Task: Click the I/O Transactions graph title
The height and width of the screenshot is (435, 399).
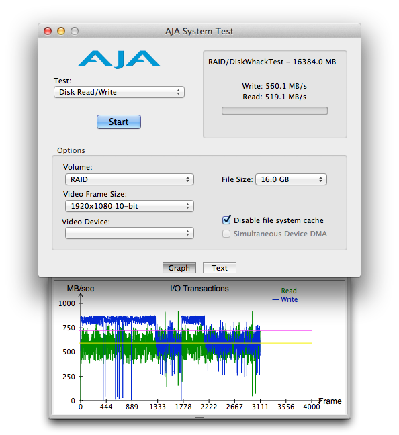Action: [199, 289]
